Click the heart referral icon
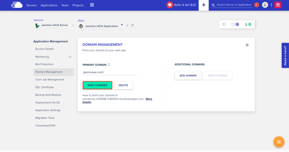 (x=170, y=5)
